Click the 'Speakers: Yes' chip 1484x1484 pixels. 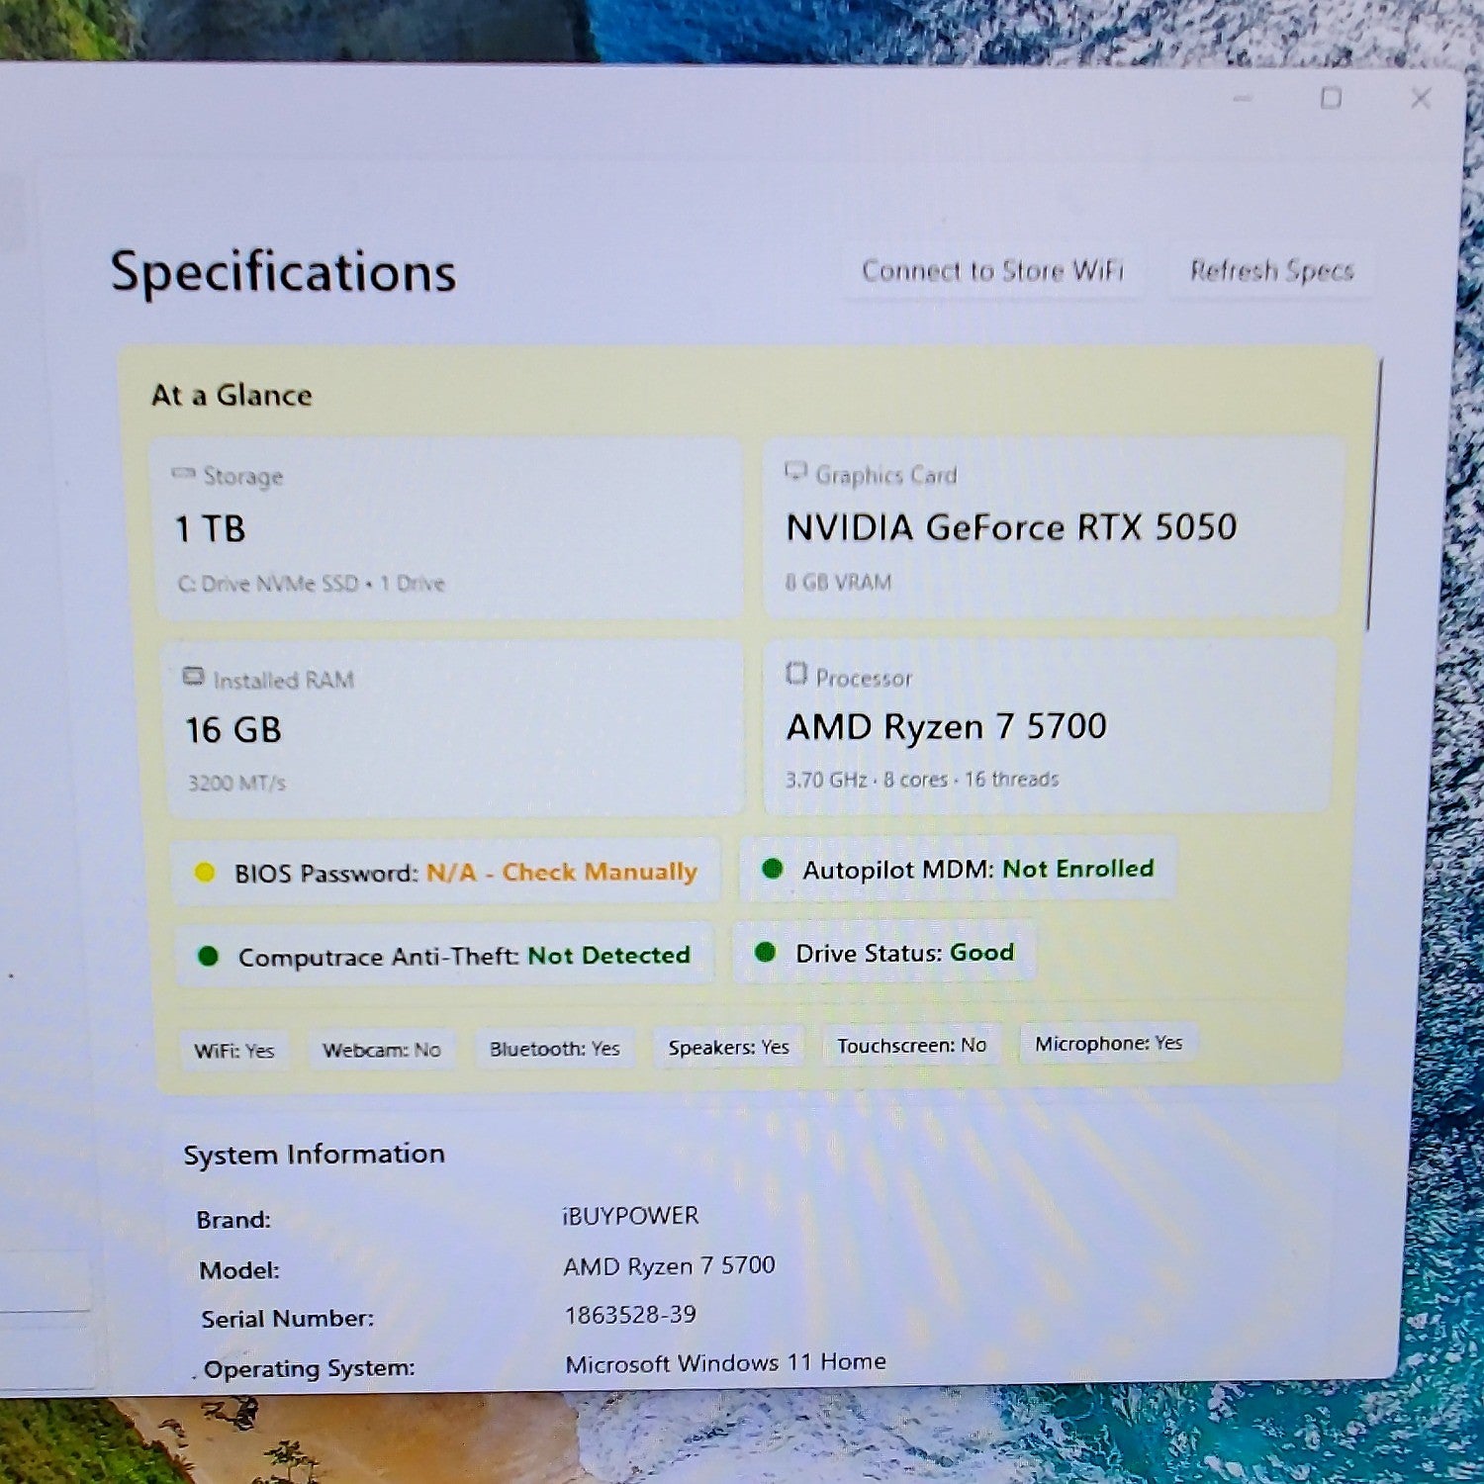pyautogui.click(x=729, y=1047)
